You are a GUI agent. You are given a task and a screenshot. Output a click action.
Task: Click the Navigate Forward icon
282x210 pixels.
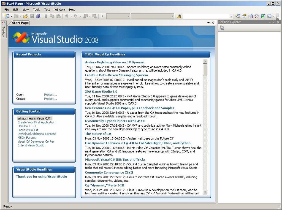[94, 16]
